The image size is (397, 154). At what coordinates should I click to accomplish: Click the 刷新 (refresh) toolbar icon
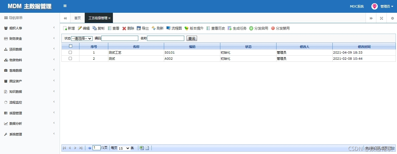[154, 28]
